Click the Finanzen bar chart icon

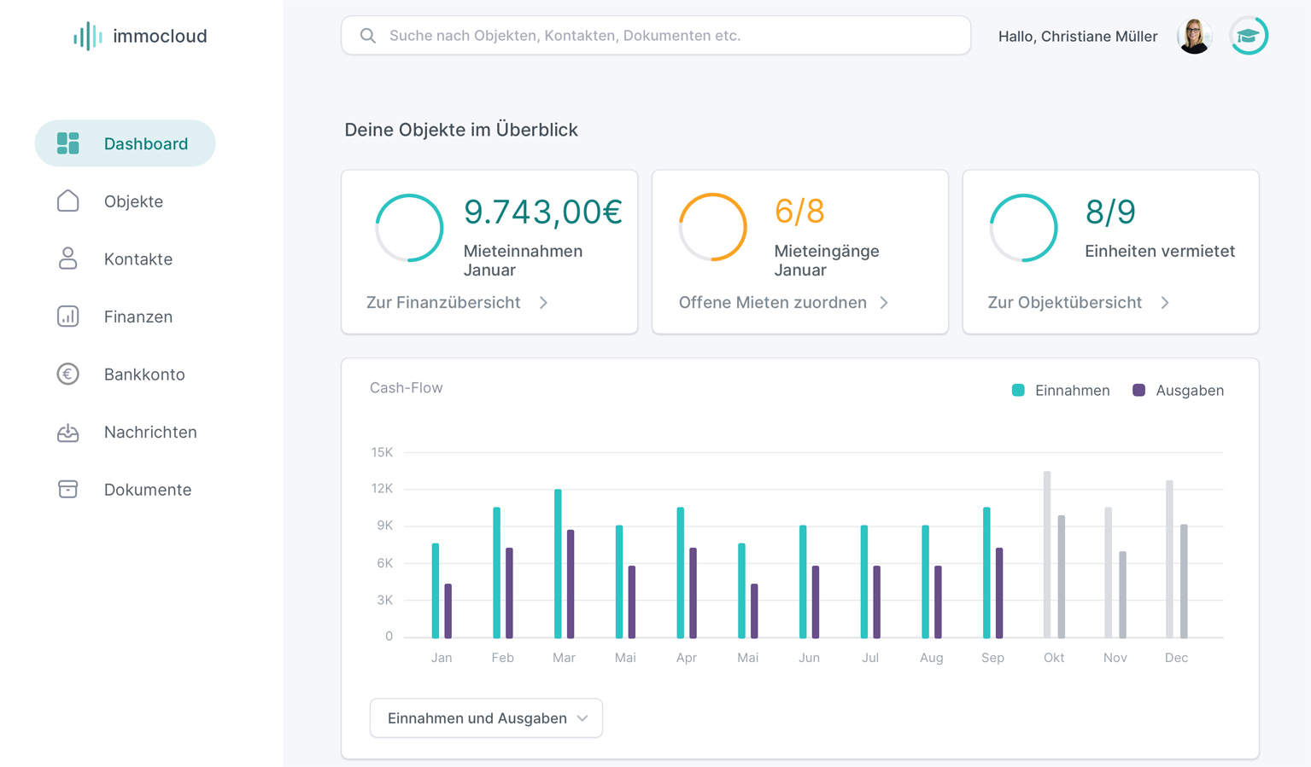click(68, 317)
